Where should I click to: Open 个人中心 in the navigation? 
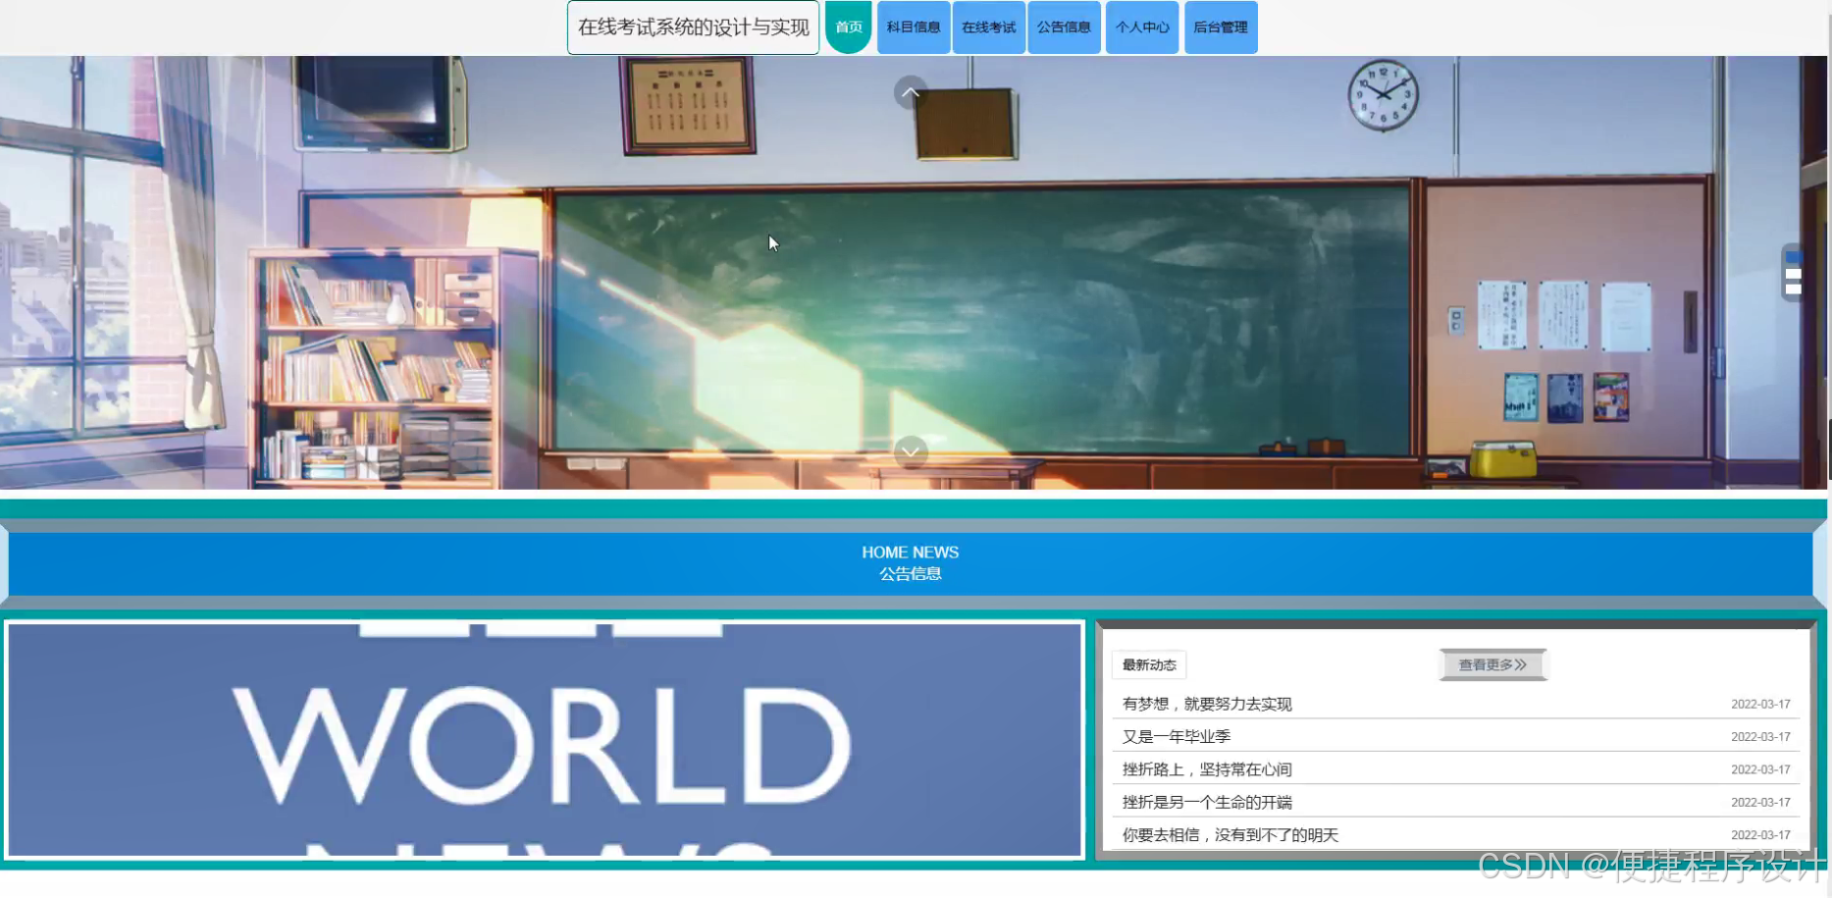click(x=1142, y=27)
